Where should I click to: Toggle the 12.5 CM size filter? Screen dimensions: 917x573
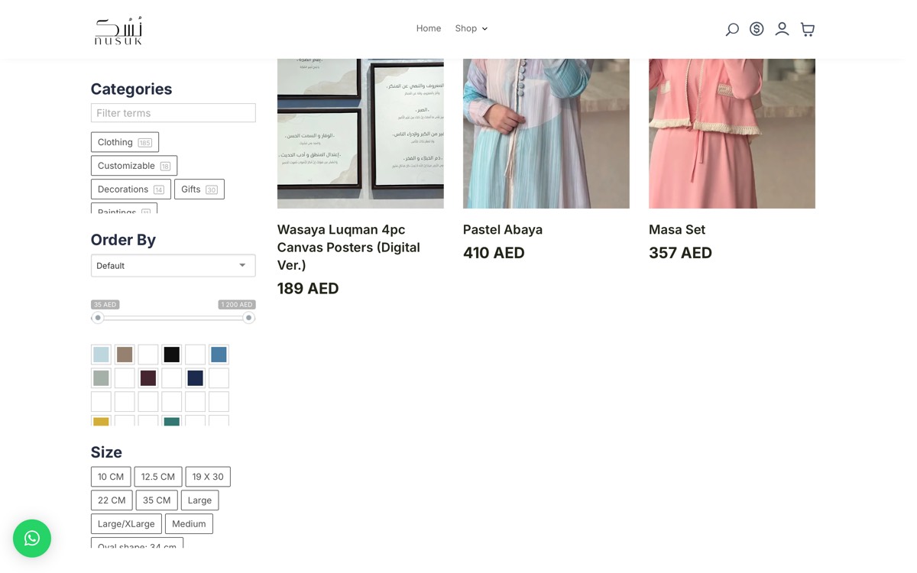pyautogui.click(x=158, y=477)
